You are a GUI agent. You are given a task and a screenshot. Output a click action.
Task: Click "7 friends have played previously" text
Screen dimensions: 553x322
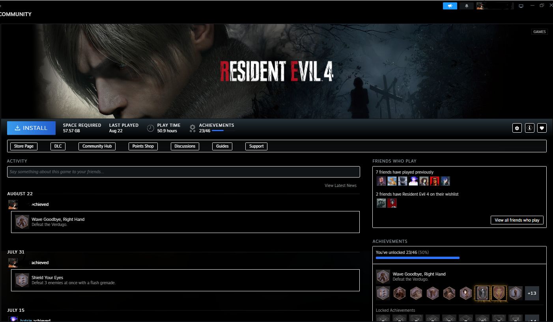click(x=405, y=172)
